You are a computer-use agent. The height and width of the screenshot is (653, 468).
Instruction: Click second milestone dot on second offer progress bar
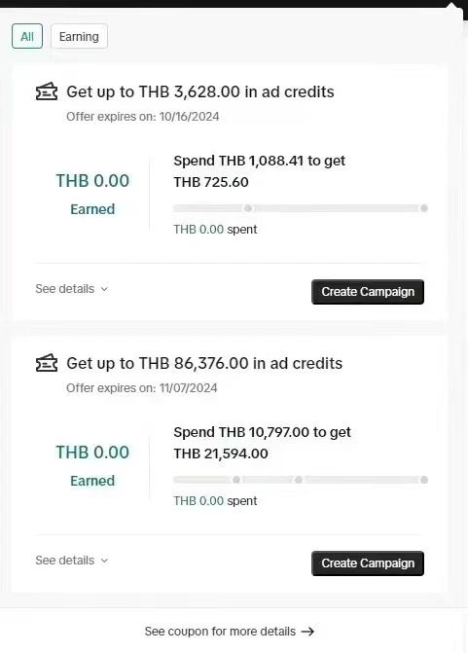tap(299, 480)
